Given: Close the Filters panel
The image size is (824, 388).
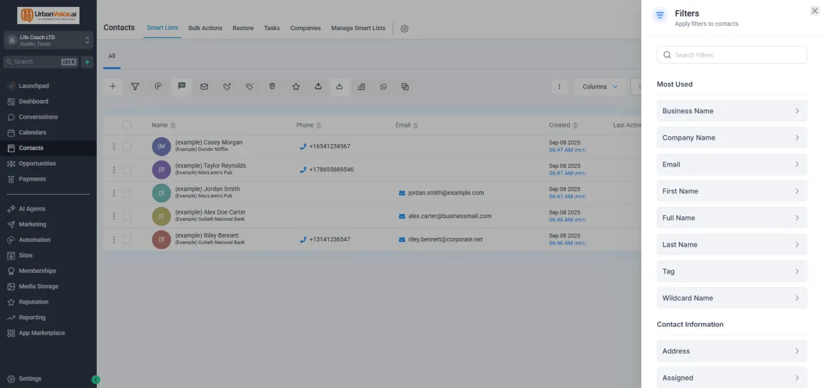Looking at the screenshot, I should [814, 11].
